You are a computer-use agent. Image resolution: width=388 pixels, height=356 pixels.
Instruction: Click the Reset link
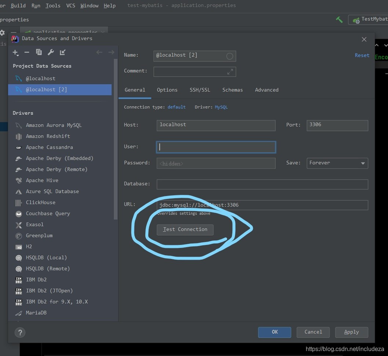pyautogui.click(x=362, y=55)
